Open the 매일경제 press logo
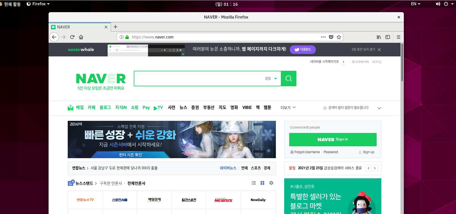 (154, 200)
